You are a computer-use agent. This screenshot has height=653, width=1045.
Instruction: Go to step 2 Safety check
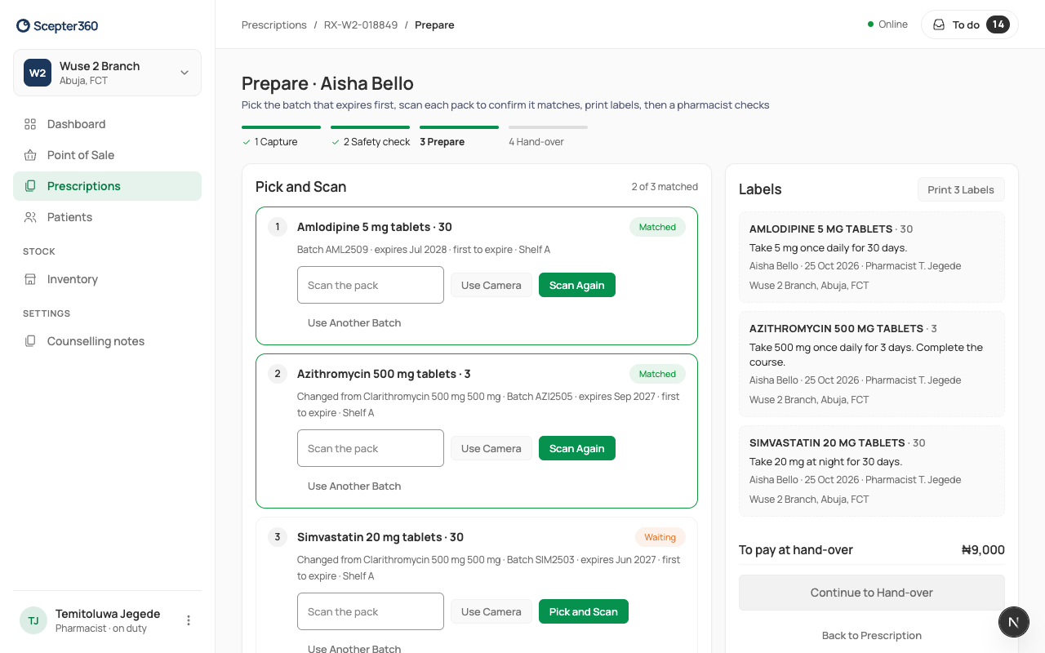(x=370, y=135)
